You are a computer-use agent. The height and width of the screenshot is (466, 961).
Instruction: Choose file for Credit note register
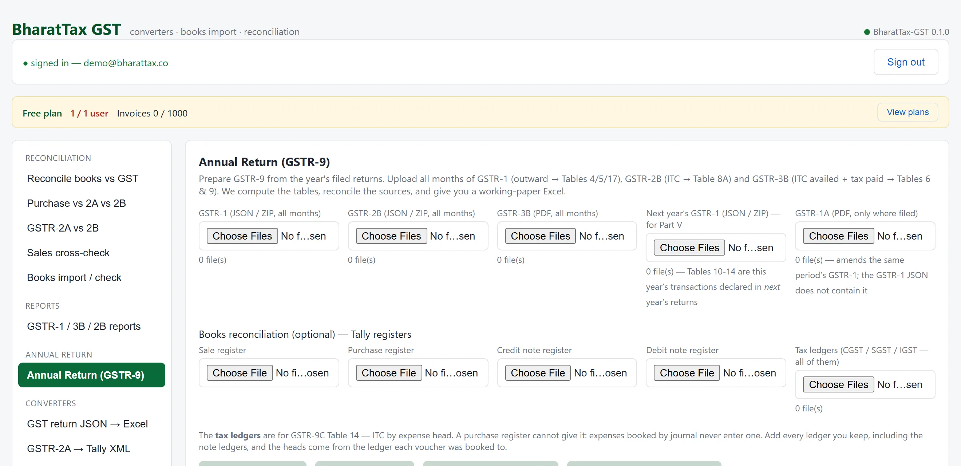click(538, 373)
